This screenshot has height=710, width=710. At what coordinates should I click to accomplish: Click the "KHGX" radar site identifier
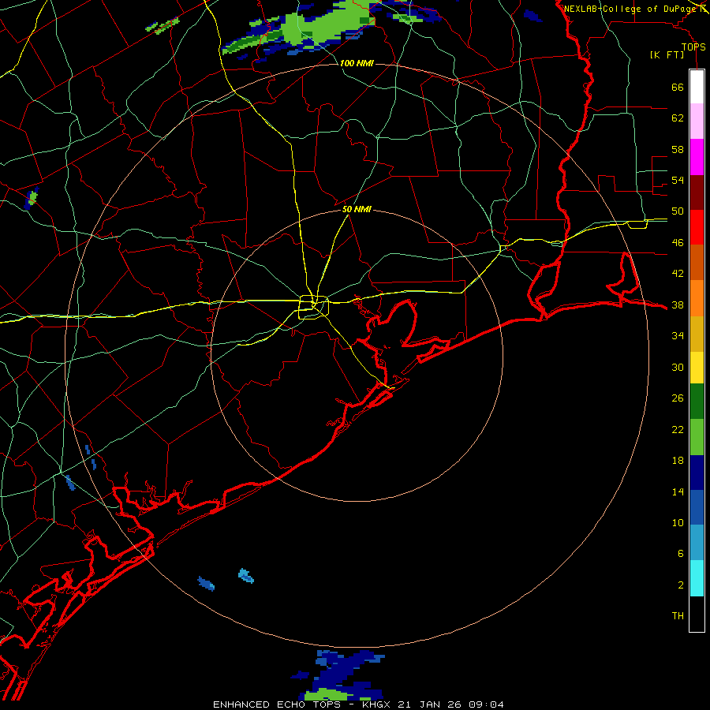[378, 704]
